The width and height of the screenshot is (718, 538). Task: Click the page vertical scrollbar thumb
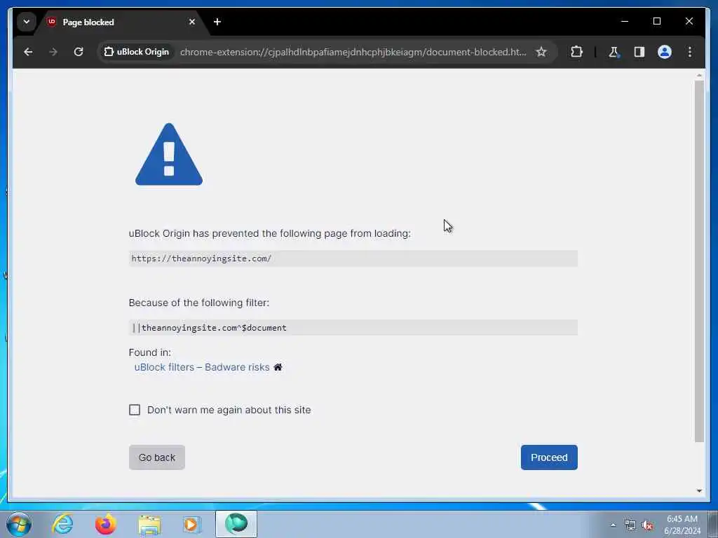tap(699, 261)
